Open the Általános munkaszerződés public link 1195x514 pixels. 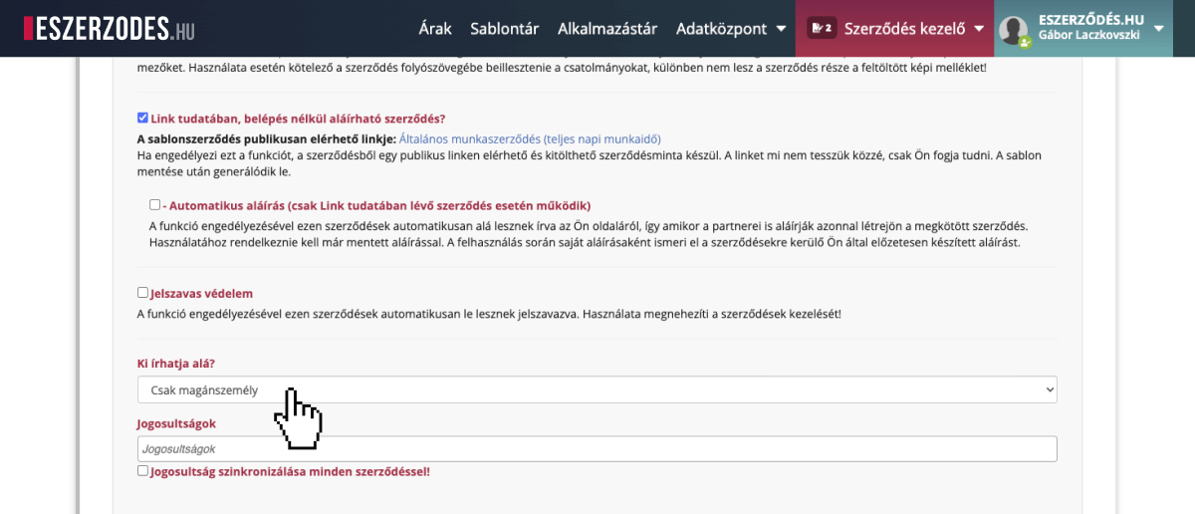[x=530, y=139]
